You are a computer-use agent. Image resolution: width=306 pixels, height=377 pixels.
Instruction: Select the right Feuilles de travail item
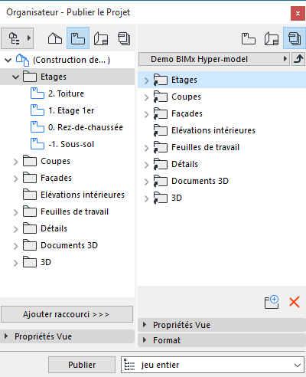[205, 147]
